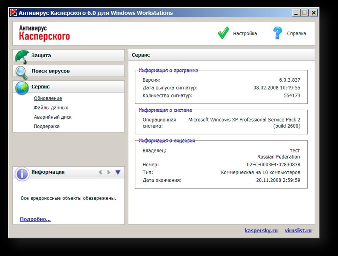Expand the Information panel dropdown triangle
338x256 pixels.
coord(118,172)
